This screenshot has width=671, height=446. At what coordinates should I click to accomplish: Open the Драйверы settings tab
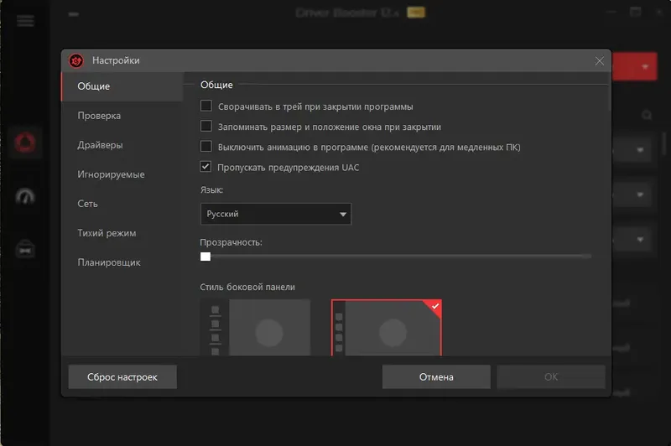(122, 145)
